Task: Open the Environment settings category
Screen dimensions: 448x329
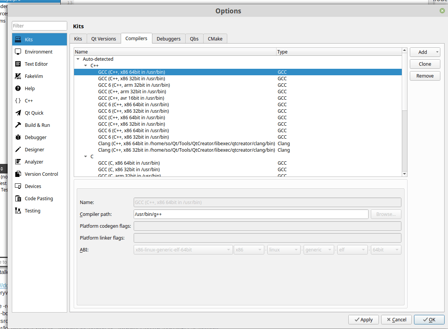Action: click(x=39, y=52)
